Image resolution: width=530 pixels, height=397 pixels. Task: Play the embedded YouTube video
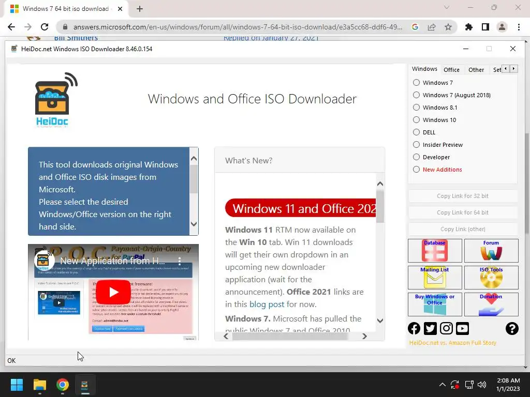tap(113, 292)
